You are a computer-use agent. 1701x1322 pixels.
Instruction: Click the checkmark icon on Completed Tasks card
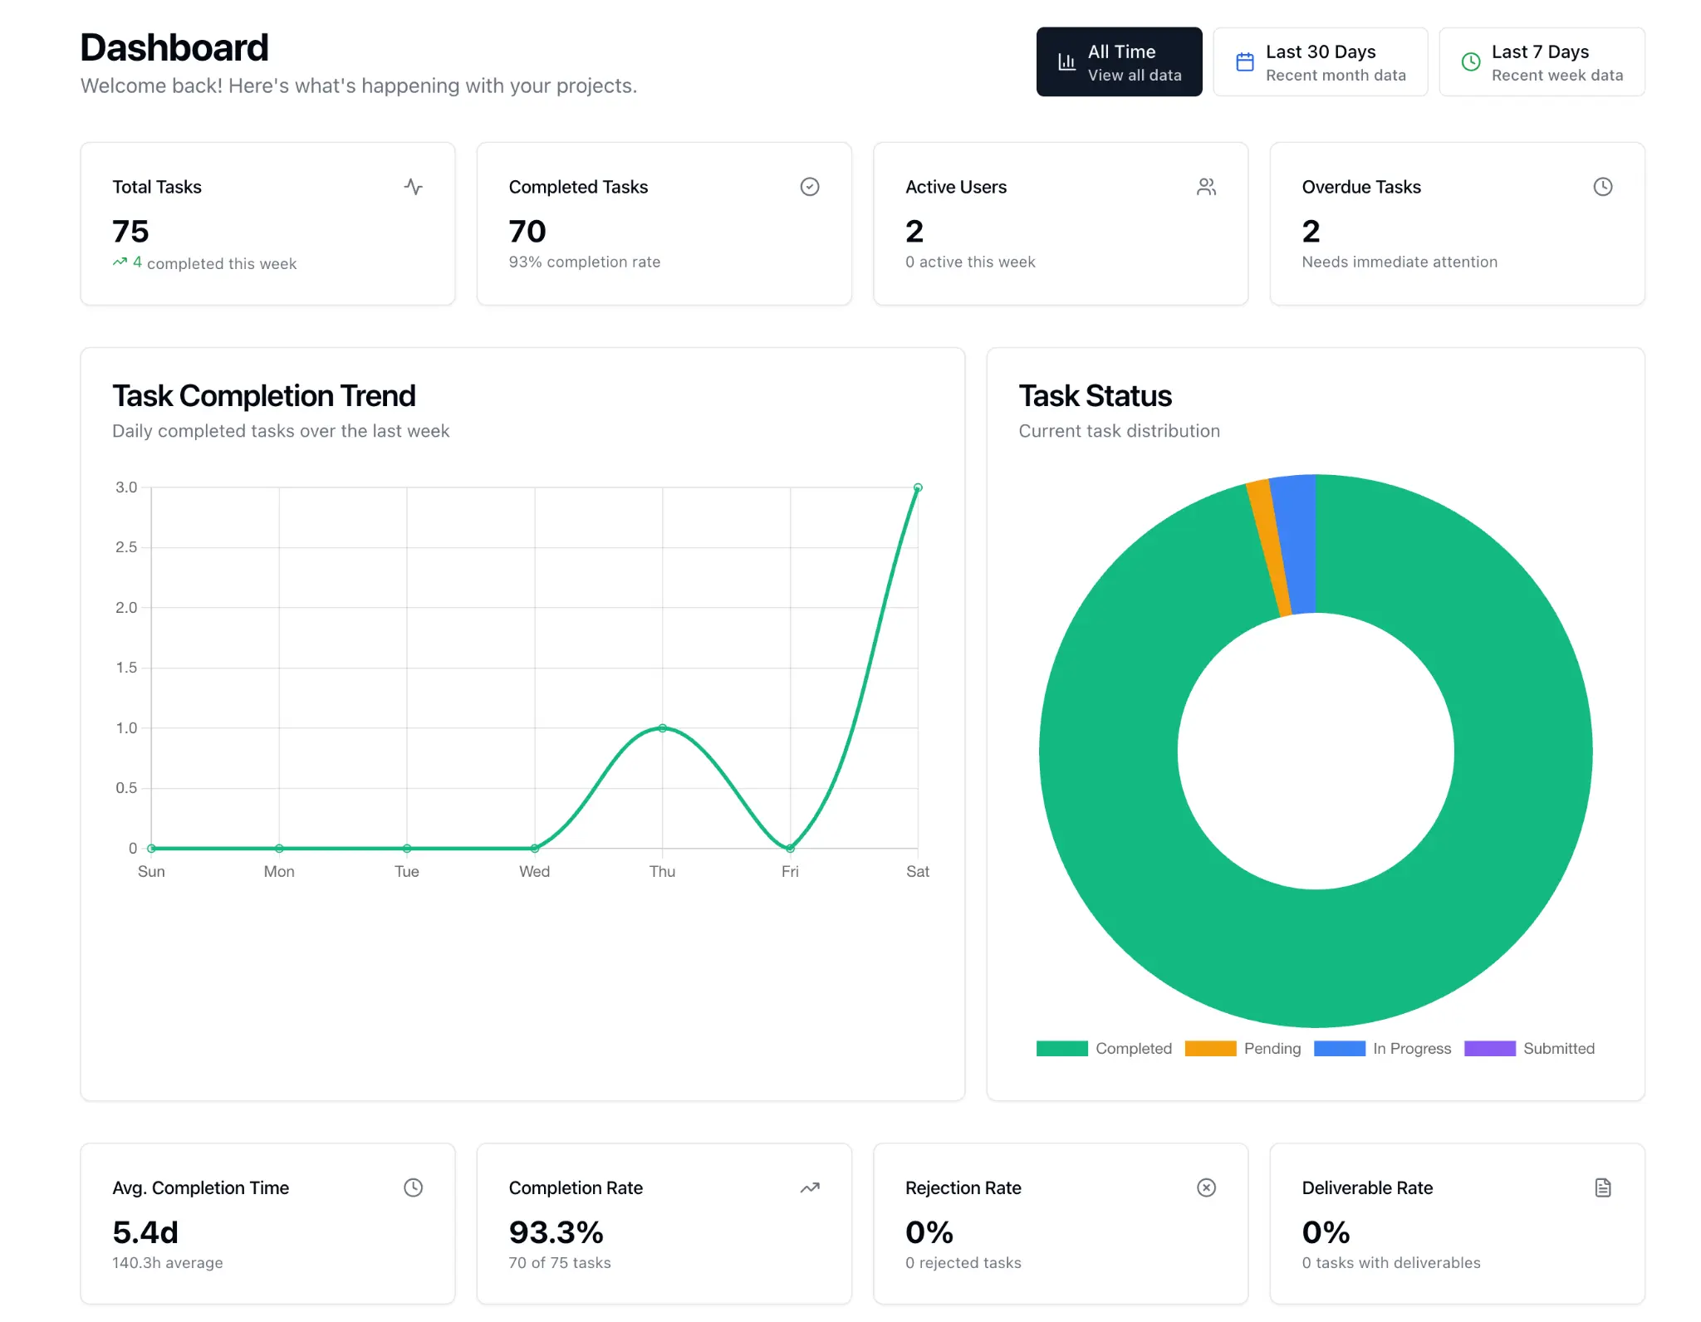[810, 187]
